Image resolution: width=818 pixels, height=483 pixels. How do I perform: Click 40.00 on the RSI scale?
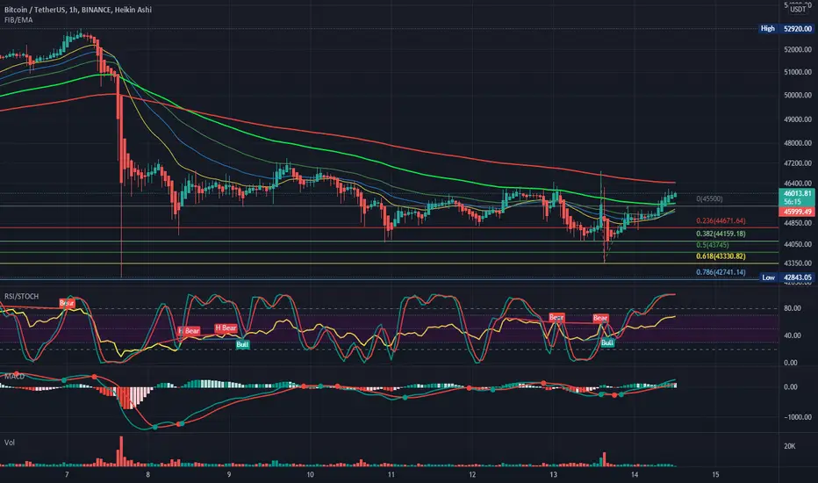tap(792, 335)
